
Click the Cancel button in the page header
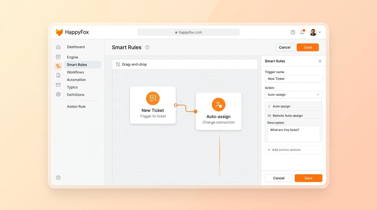click(x=285, y=47)
